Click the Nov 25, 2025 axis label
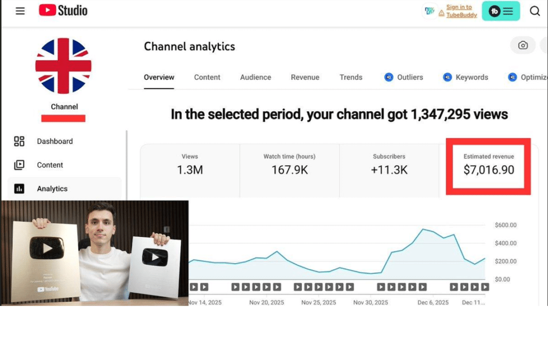This screenshot has height=339, width=548. (318, 302)
